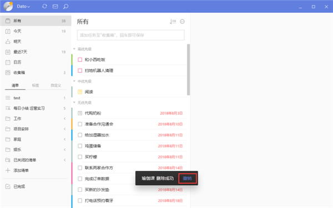Expand the 娱乐 folder chevron
Screen dimensions: 333x208
click(x=64, y=150)
